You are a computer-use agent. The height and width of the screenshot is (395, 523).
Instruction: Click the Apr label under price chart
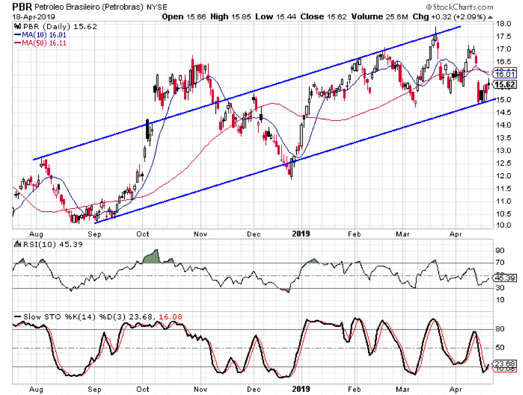click(x=456, y=234)
